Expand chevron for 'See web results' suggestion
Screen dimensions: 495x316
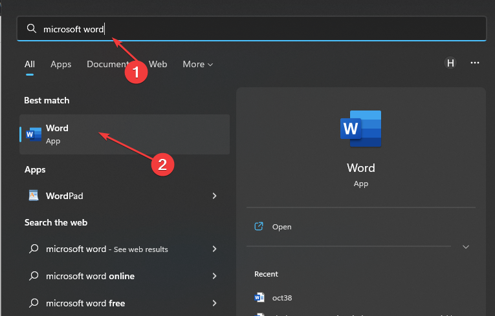tap(214, 249)
